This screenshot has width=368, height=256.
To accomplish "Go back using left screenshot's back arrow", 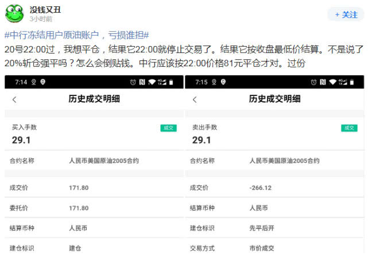I will [x=14, y=100].
